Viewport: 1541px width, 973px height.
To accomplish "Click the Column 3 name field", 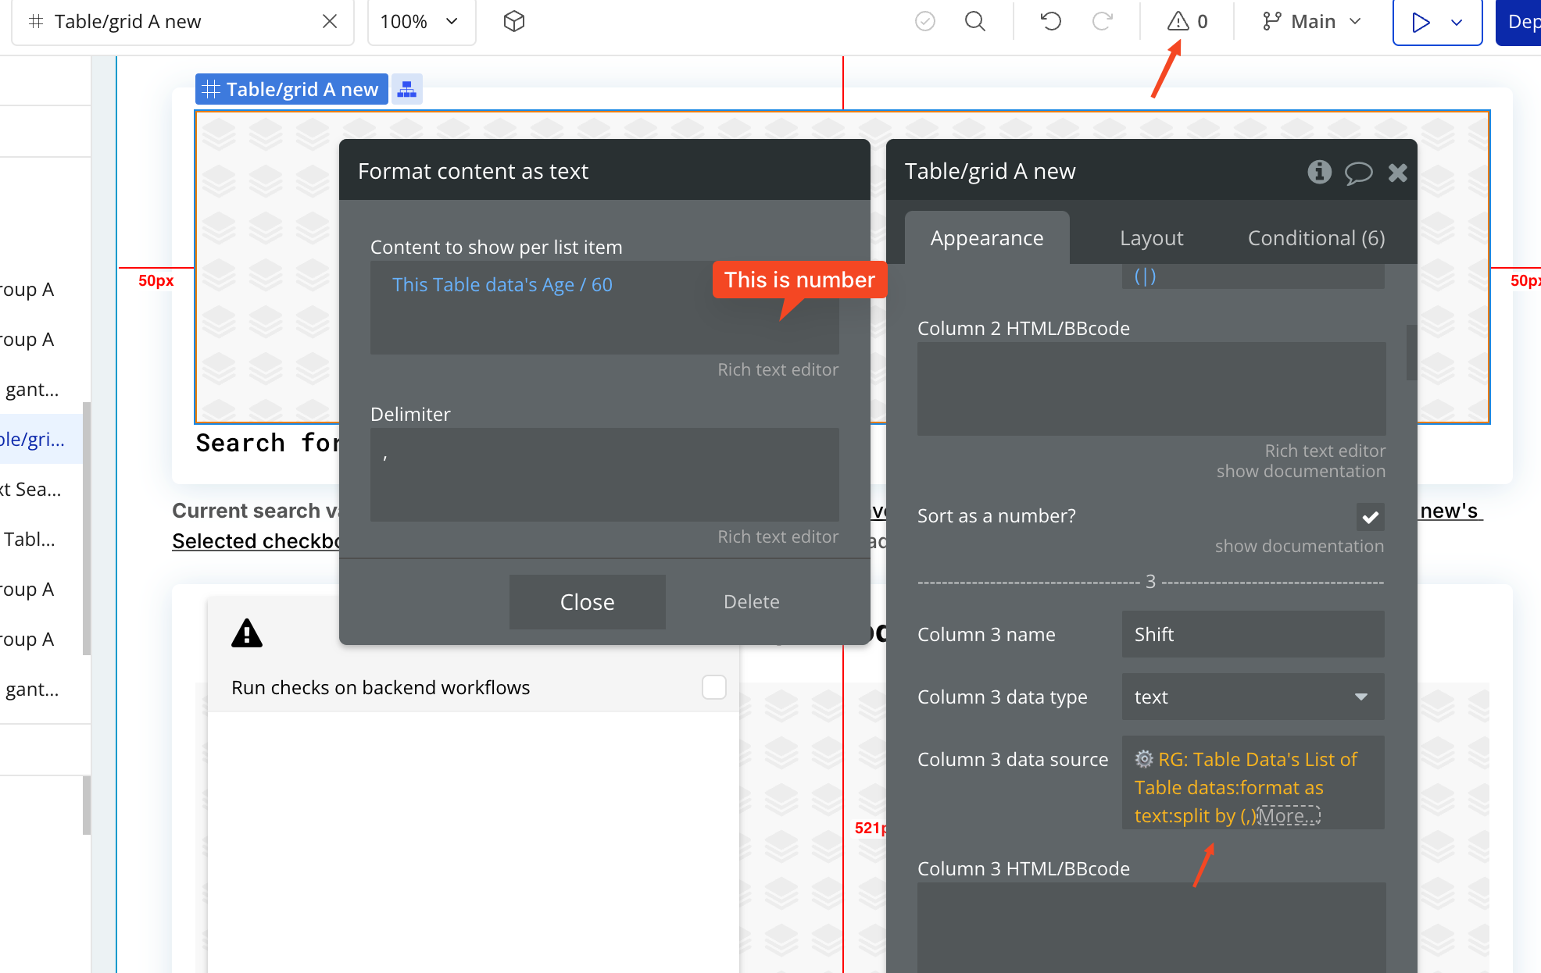I will (1253, 634).
